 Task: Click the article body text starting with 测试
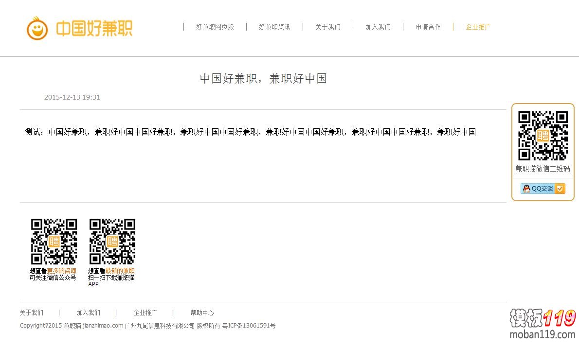251,132
